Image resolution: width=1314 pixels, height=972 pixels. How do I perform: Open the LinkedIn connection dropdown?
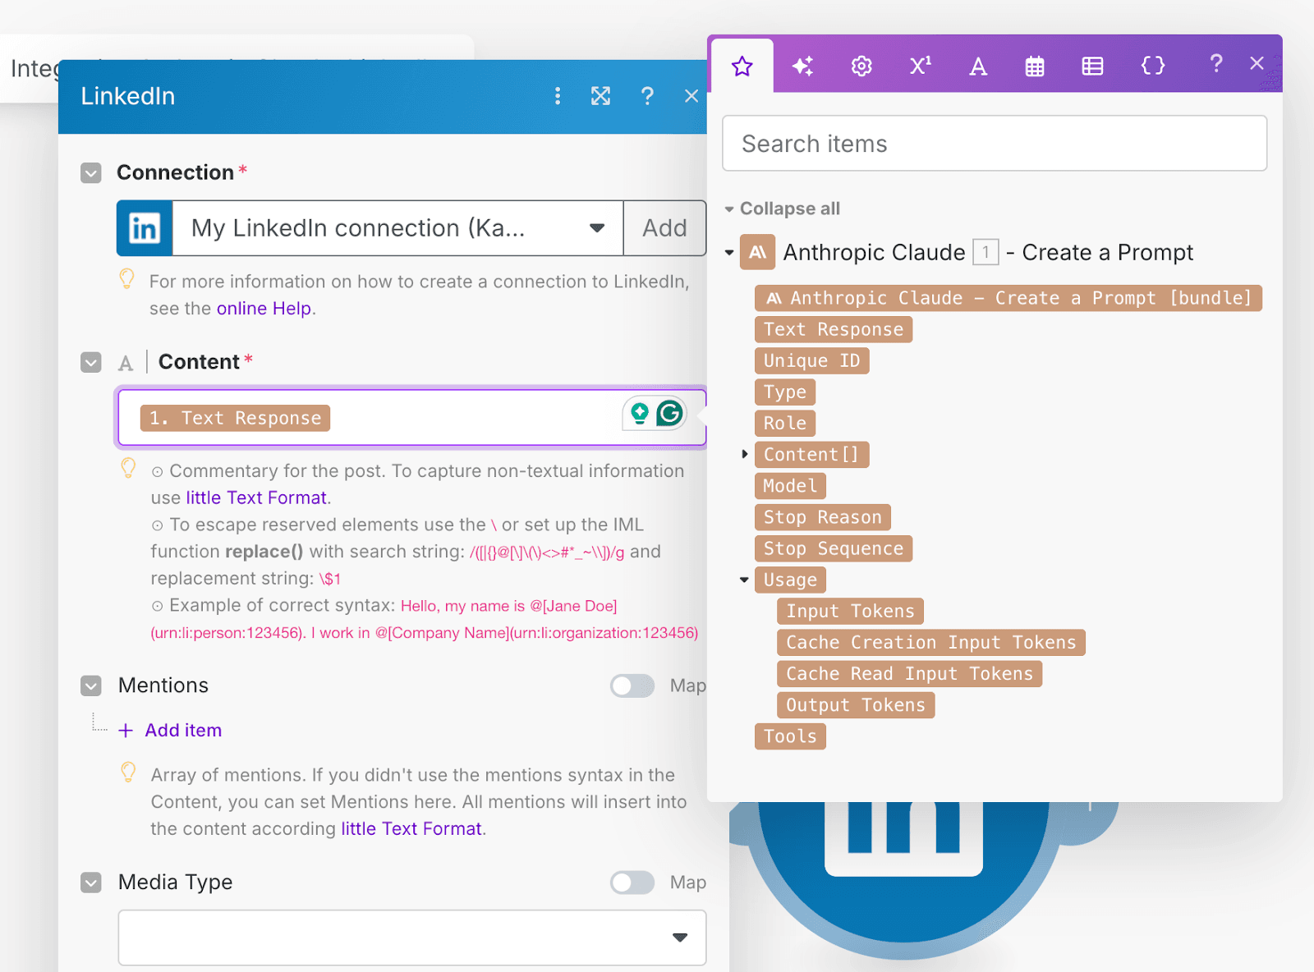click(x=398, y=228)
